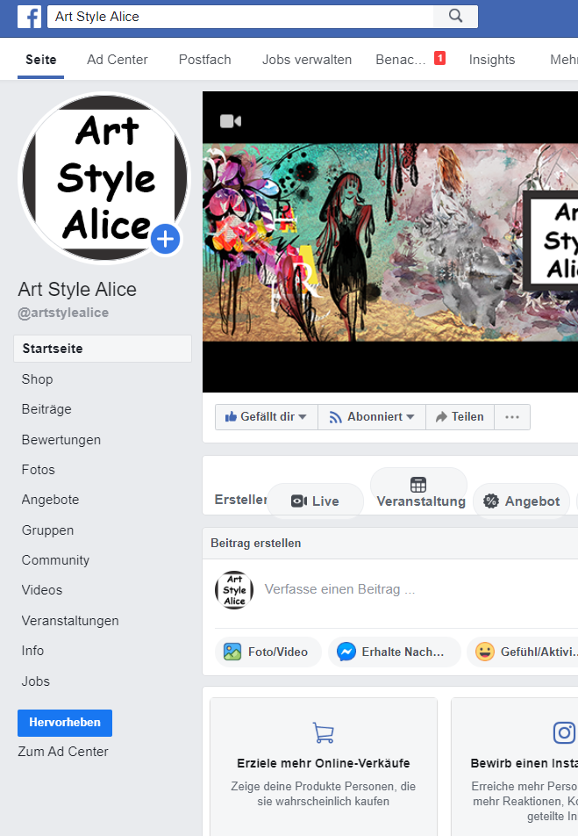
Task: Open Zum Ad Center link
Action: point(63,751)
